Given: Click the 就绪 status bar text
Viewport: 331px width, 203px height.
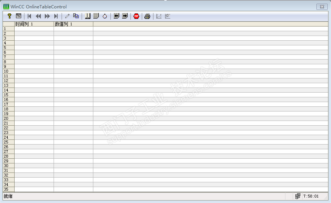Looking at the screenshot, I should click(x=8, y=196).
